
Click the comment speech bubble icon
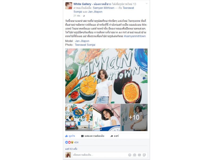[82, 136]
